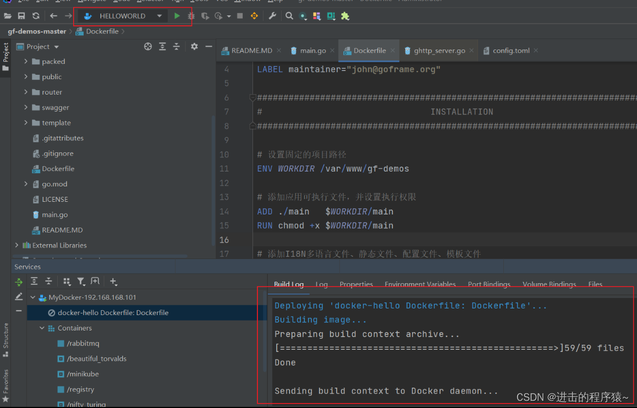
Task: Switch to the main.go editor tab
Action: pyautogui.click(x=313, y=51)
